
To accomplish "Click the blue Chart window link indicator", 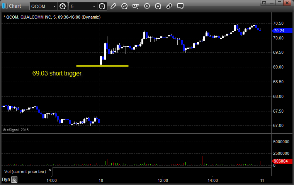I will tap(5, 6).
